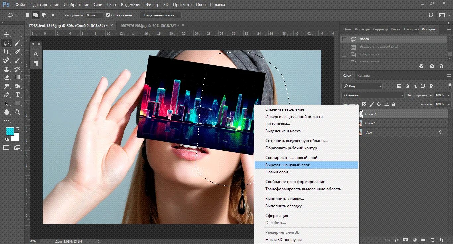Expand the Непрозрачность opacity dropdown arrow
The height and width of the screenshot is (244, 453).
(449, 95)
